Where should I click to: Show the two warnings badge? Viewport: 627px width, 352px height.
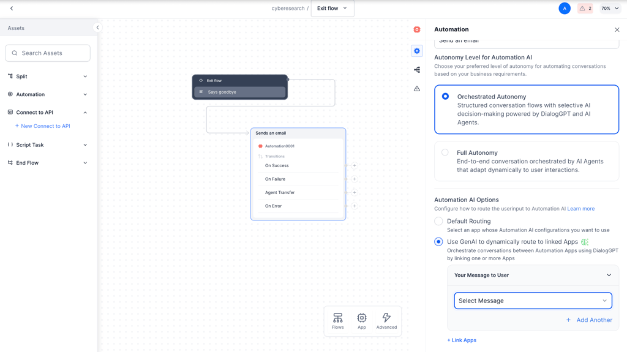[585, 9]
